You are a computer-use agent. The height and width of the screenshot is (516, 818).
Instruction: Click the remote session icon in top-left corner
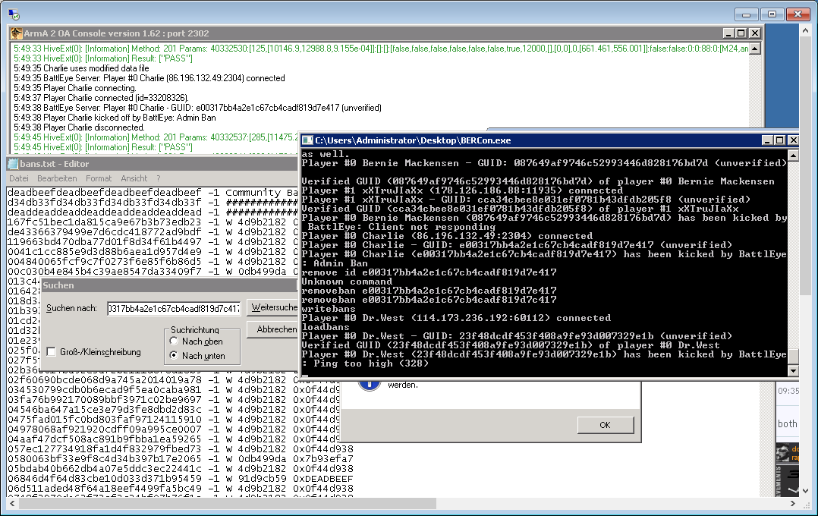pyautogui.click(x=8, y=13)
